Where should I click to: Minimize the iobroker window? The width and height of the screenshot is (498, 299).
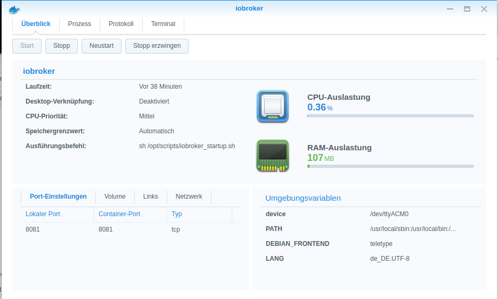450,9
